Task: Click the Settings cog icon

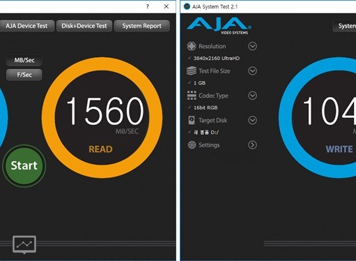Action: click(x=192, y=145)
